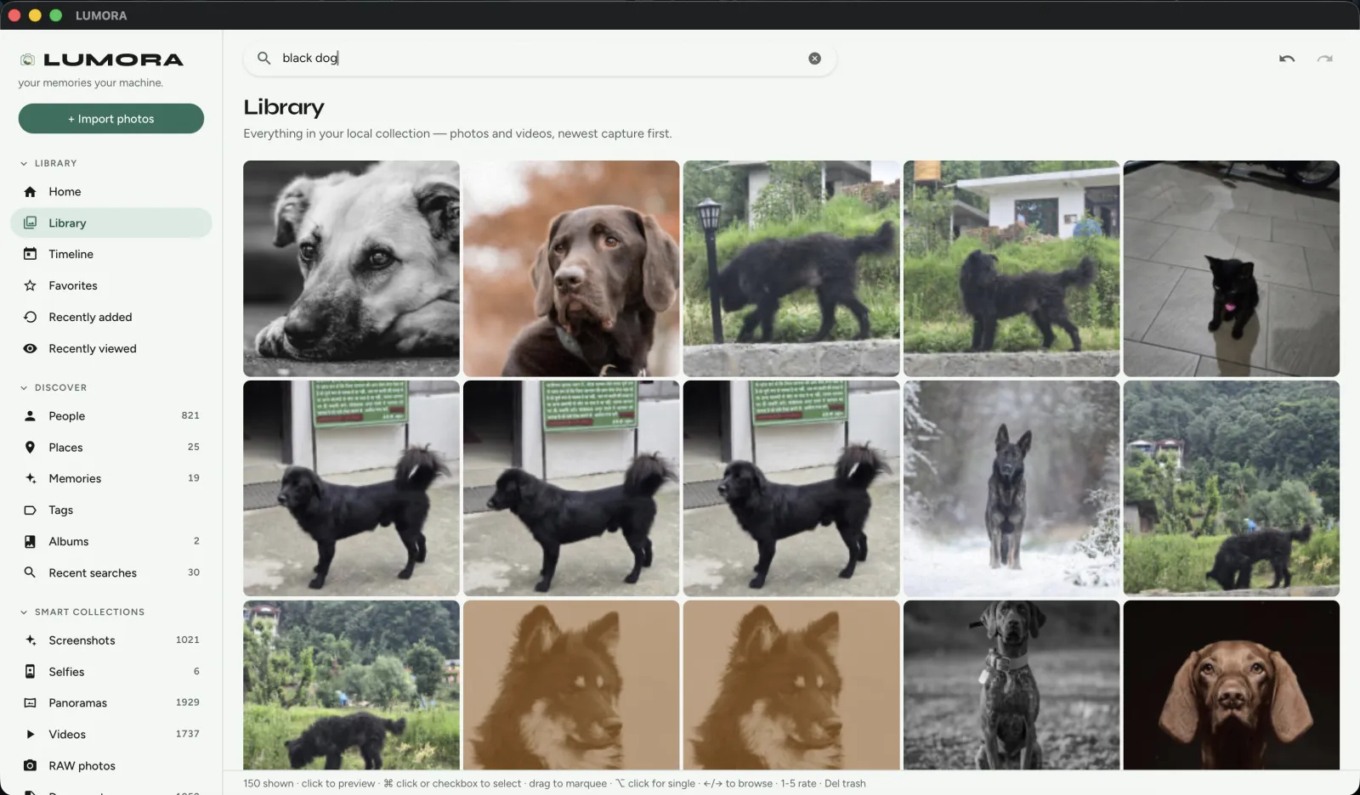Image resolution: width=1360 pixels, height=795 pixels.
Task: Open the black and white dog close-up photo
Action: click(x=351, y=268)
